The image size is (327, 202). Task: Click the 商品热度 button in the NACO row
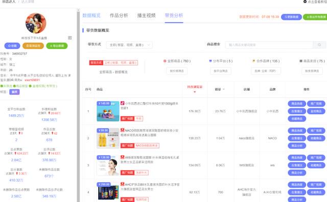[297, 131]
